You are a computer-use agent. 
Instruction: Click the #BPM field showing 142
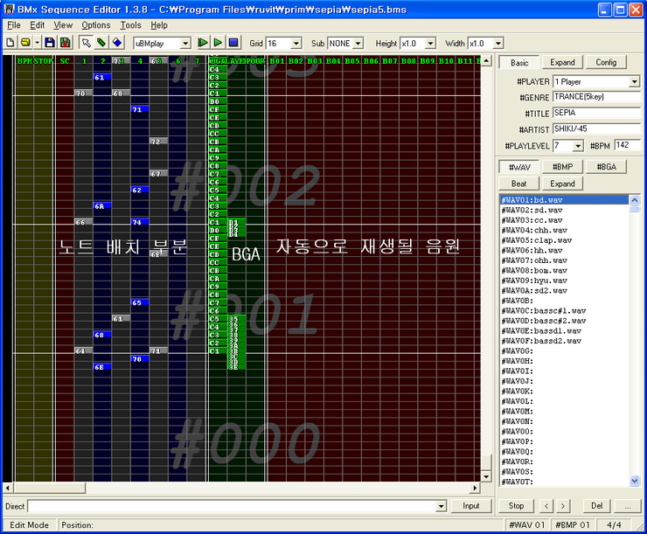(627, 145)
